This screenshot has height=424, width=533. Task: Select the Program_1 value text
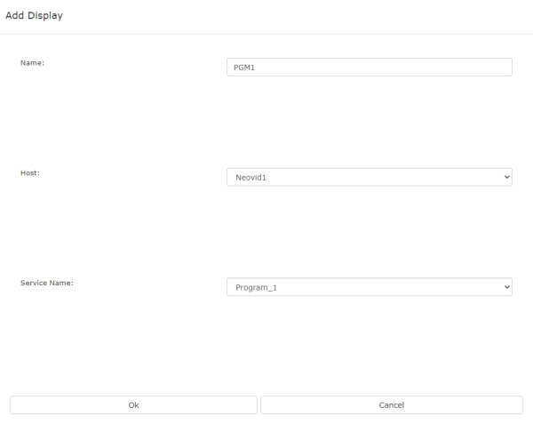click(x=257, y=288)
